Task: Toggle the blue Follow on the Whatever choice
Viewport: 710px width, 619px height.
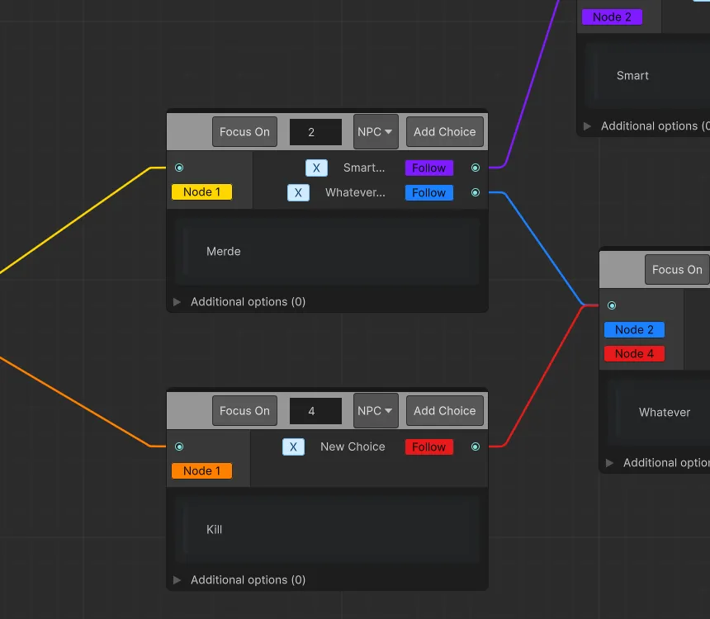Action: coord(428,192)
